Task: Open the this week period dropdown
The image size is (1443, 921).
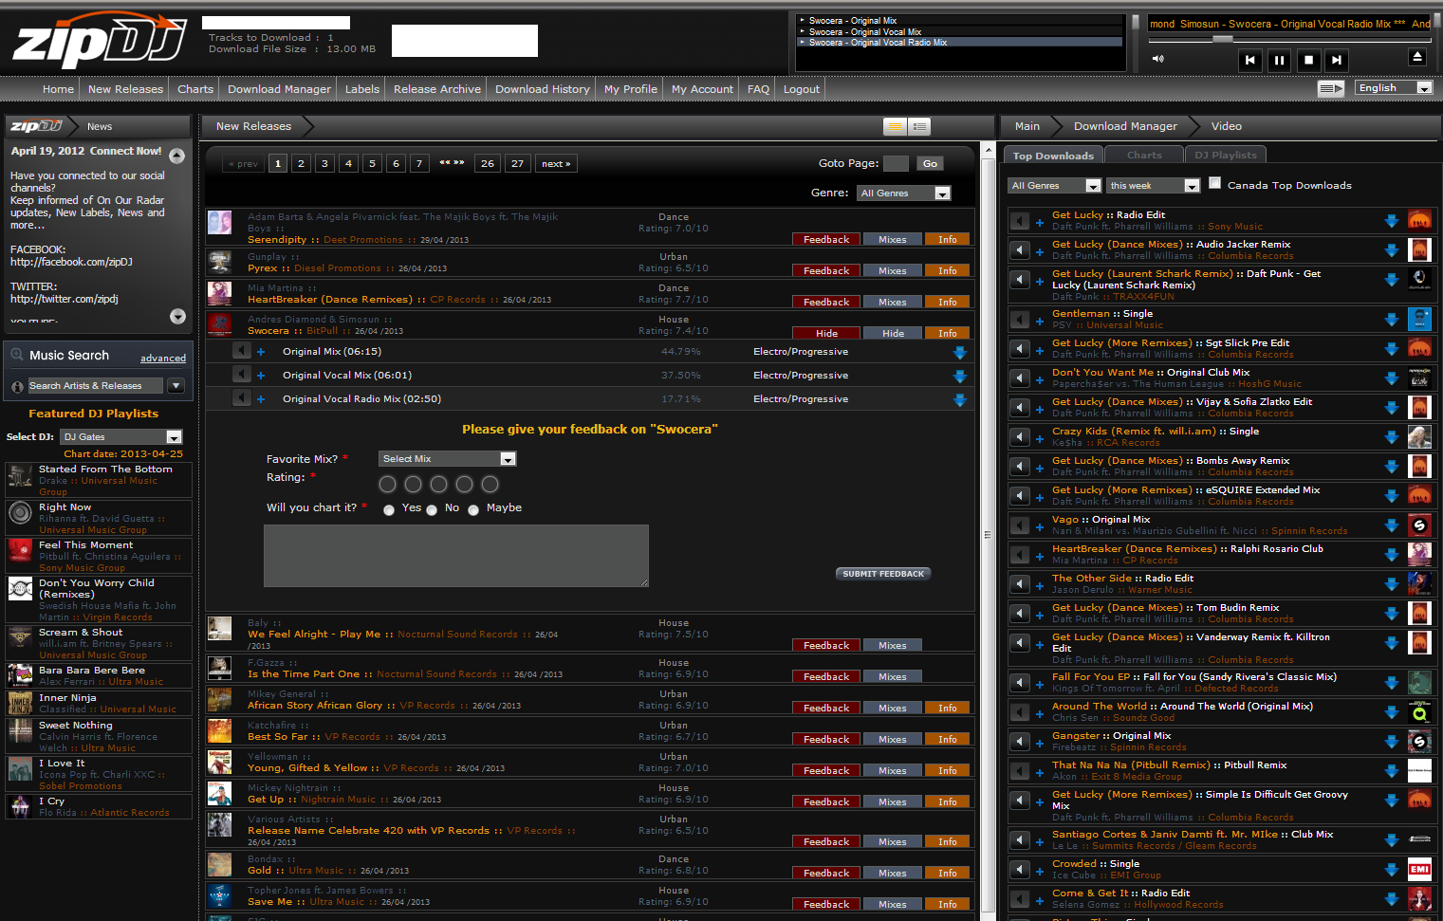Action: [1154, 186]
